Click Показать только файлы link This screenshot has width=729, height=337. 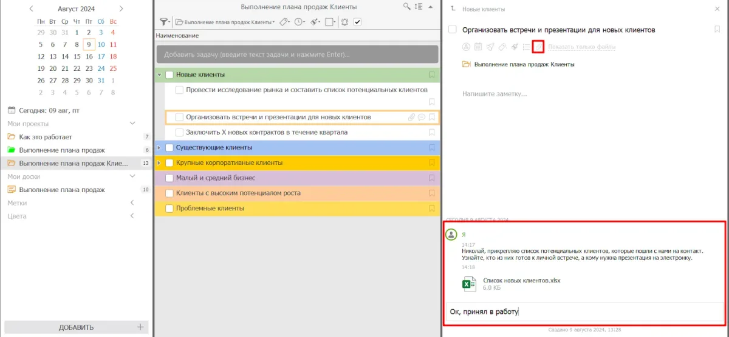(582, 47)
